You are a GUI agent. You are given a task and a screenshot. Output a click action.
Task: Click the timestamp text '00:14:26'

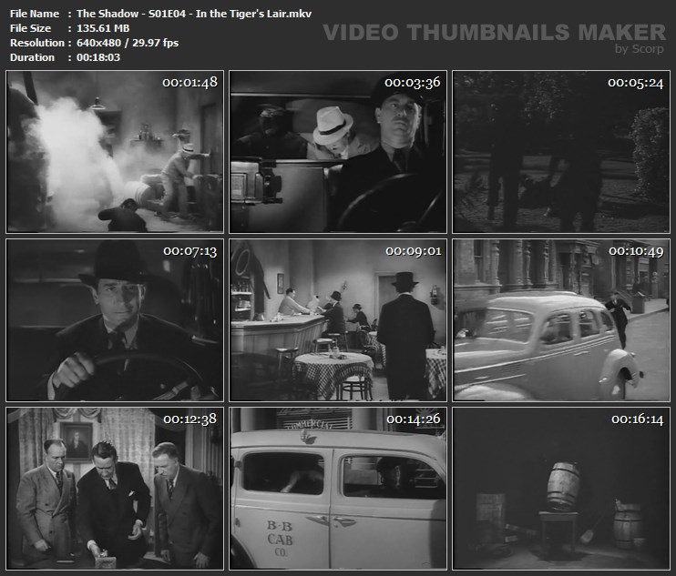pos(414,419)
